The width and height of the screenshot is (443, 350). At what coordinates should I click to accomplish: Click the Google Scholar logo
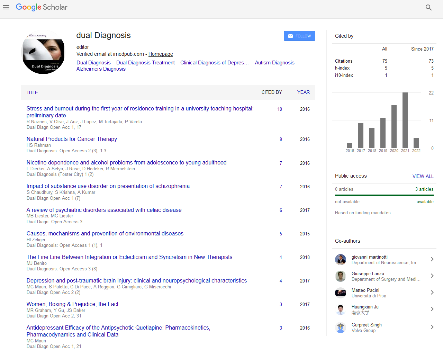[x=42, y=7]
